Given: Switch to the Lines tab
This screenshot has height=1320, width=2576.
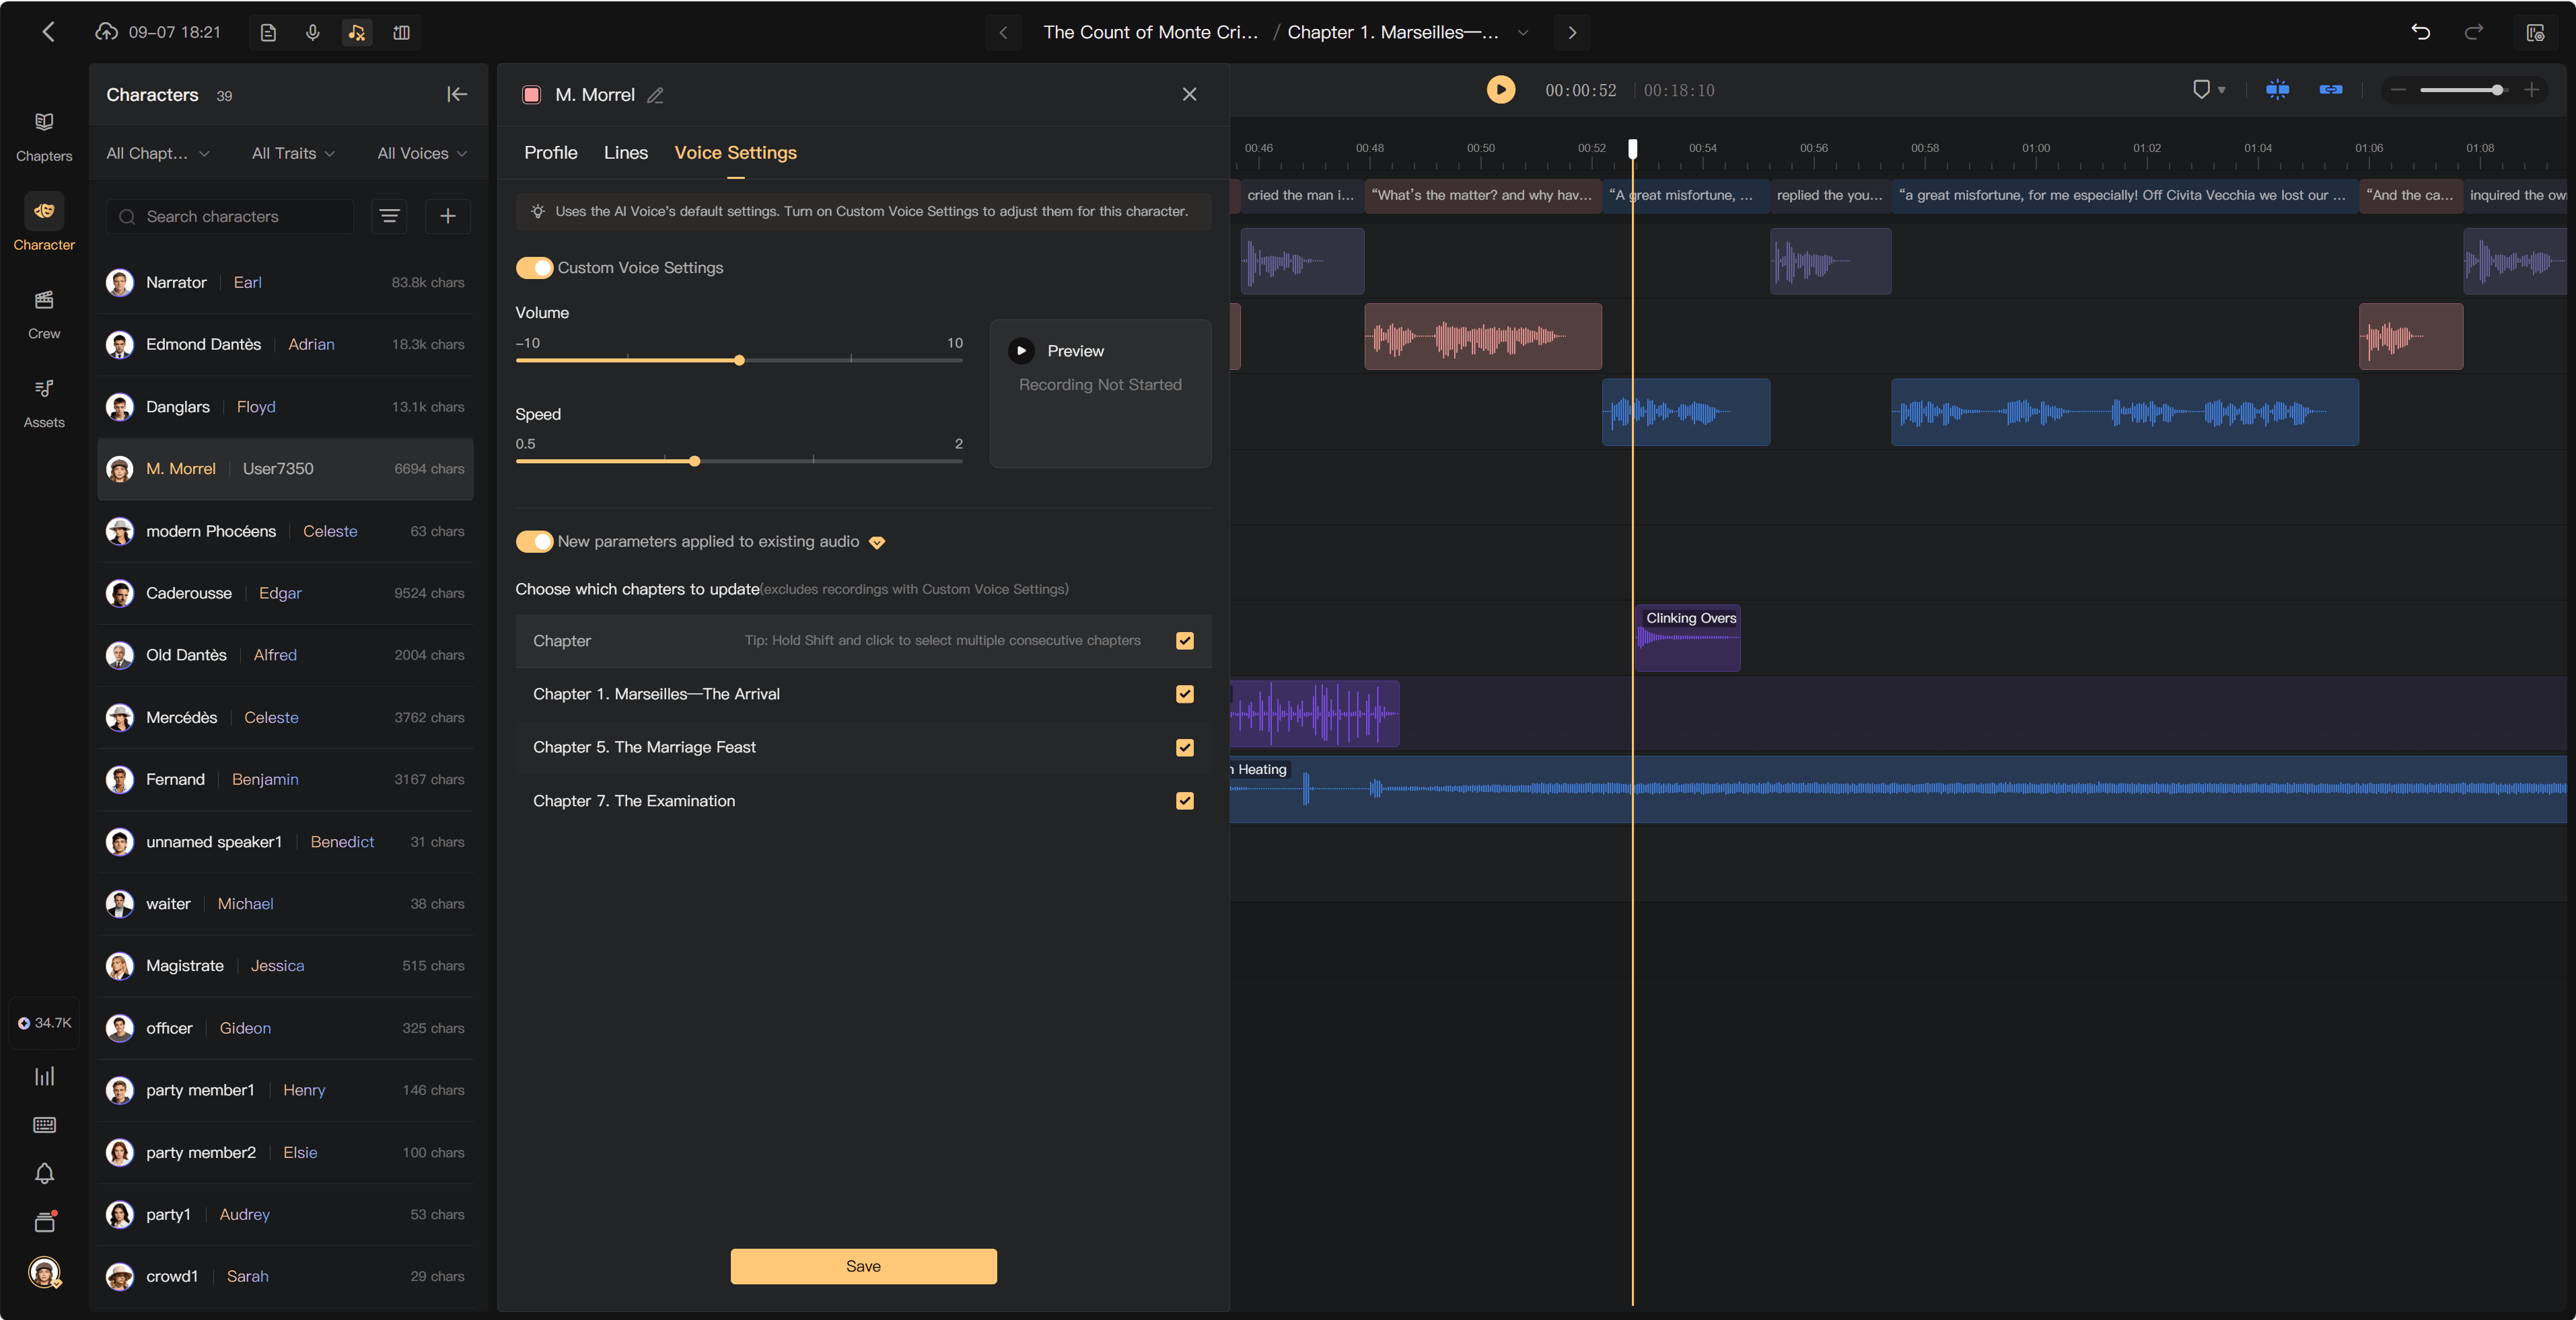Looking at the screenshot, I should coord(626,153).
